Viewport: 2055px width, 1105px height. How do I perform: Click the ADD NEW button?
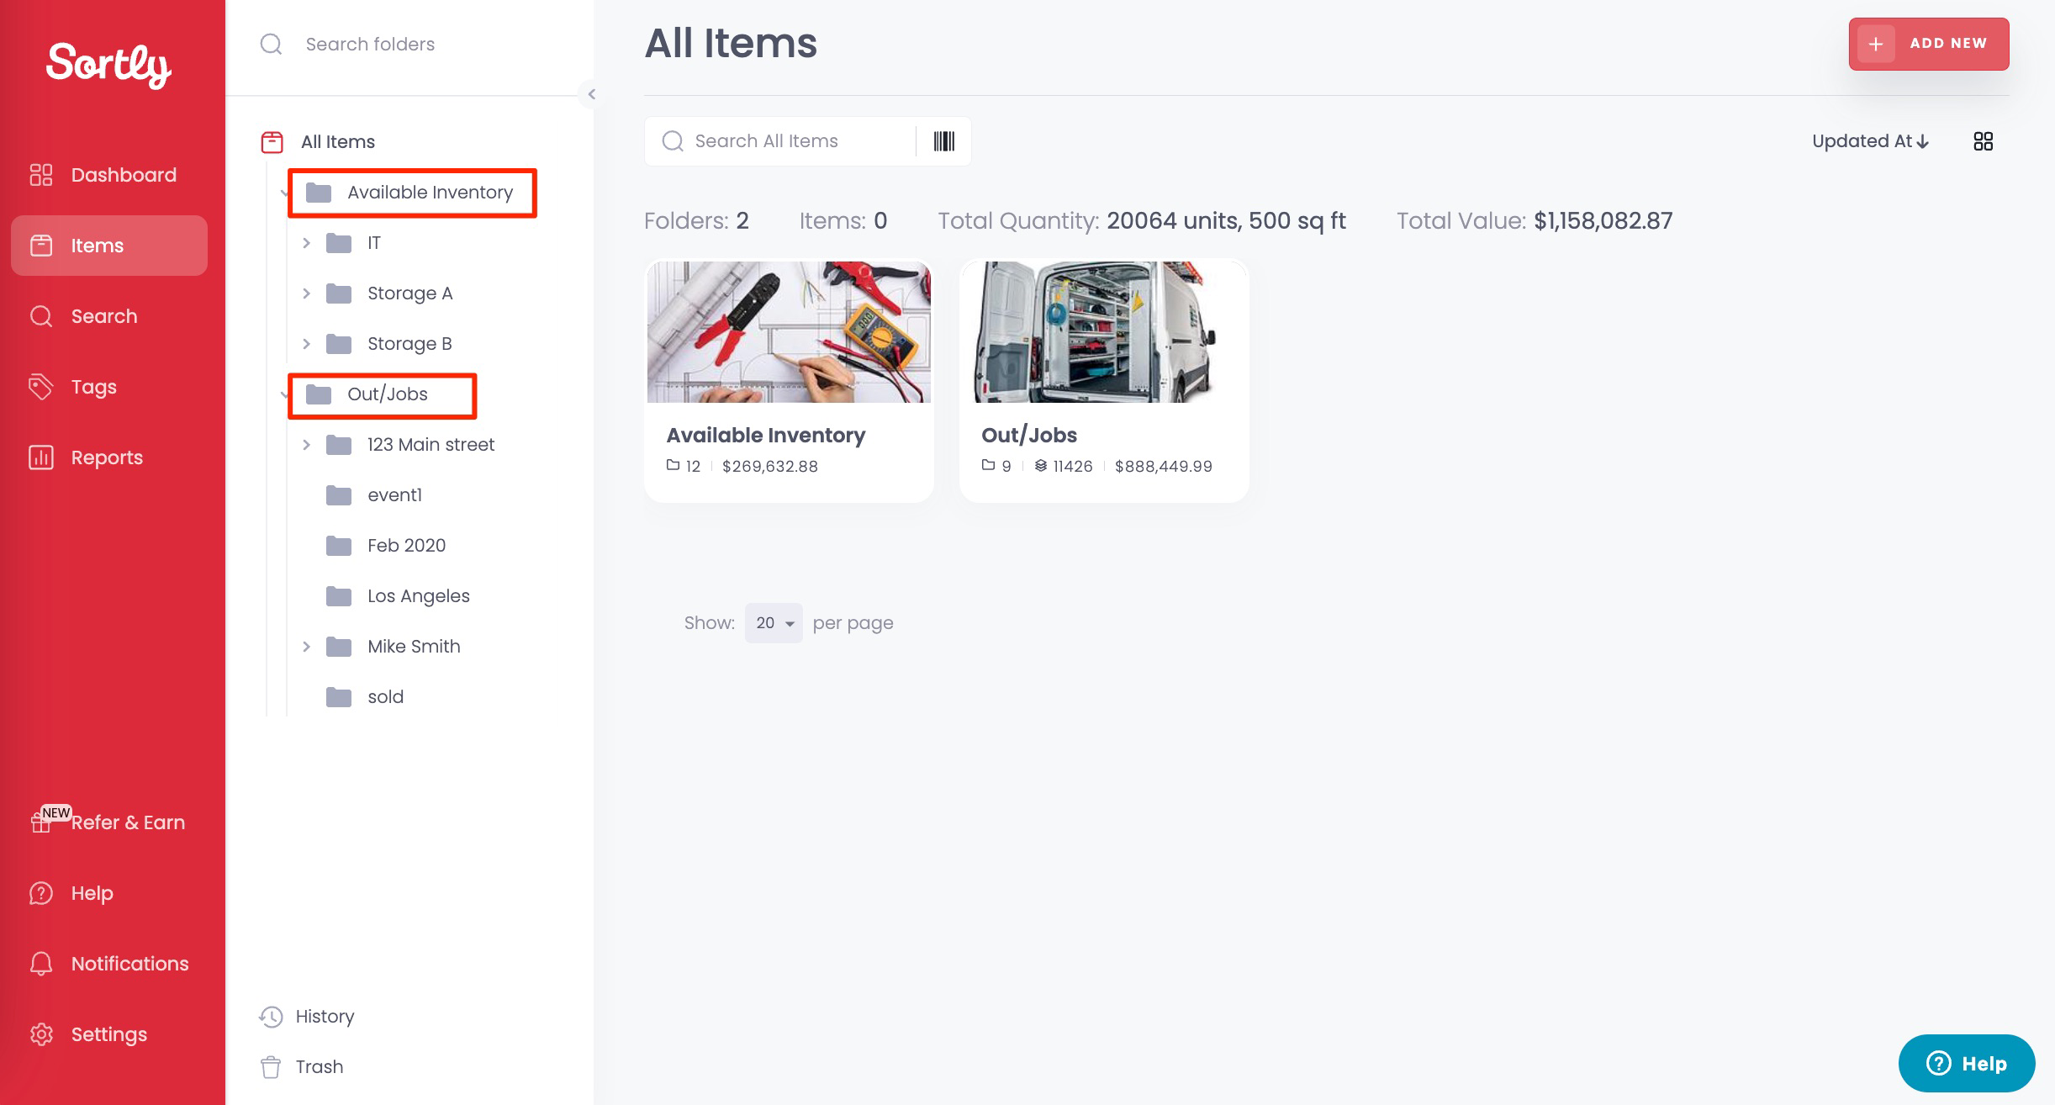click(x=1929, y=44)
